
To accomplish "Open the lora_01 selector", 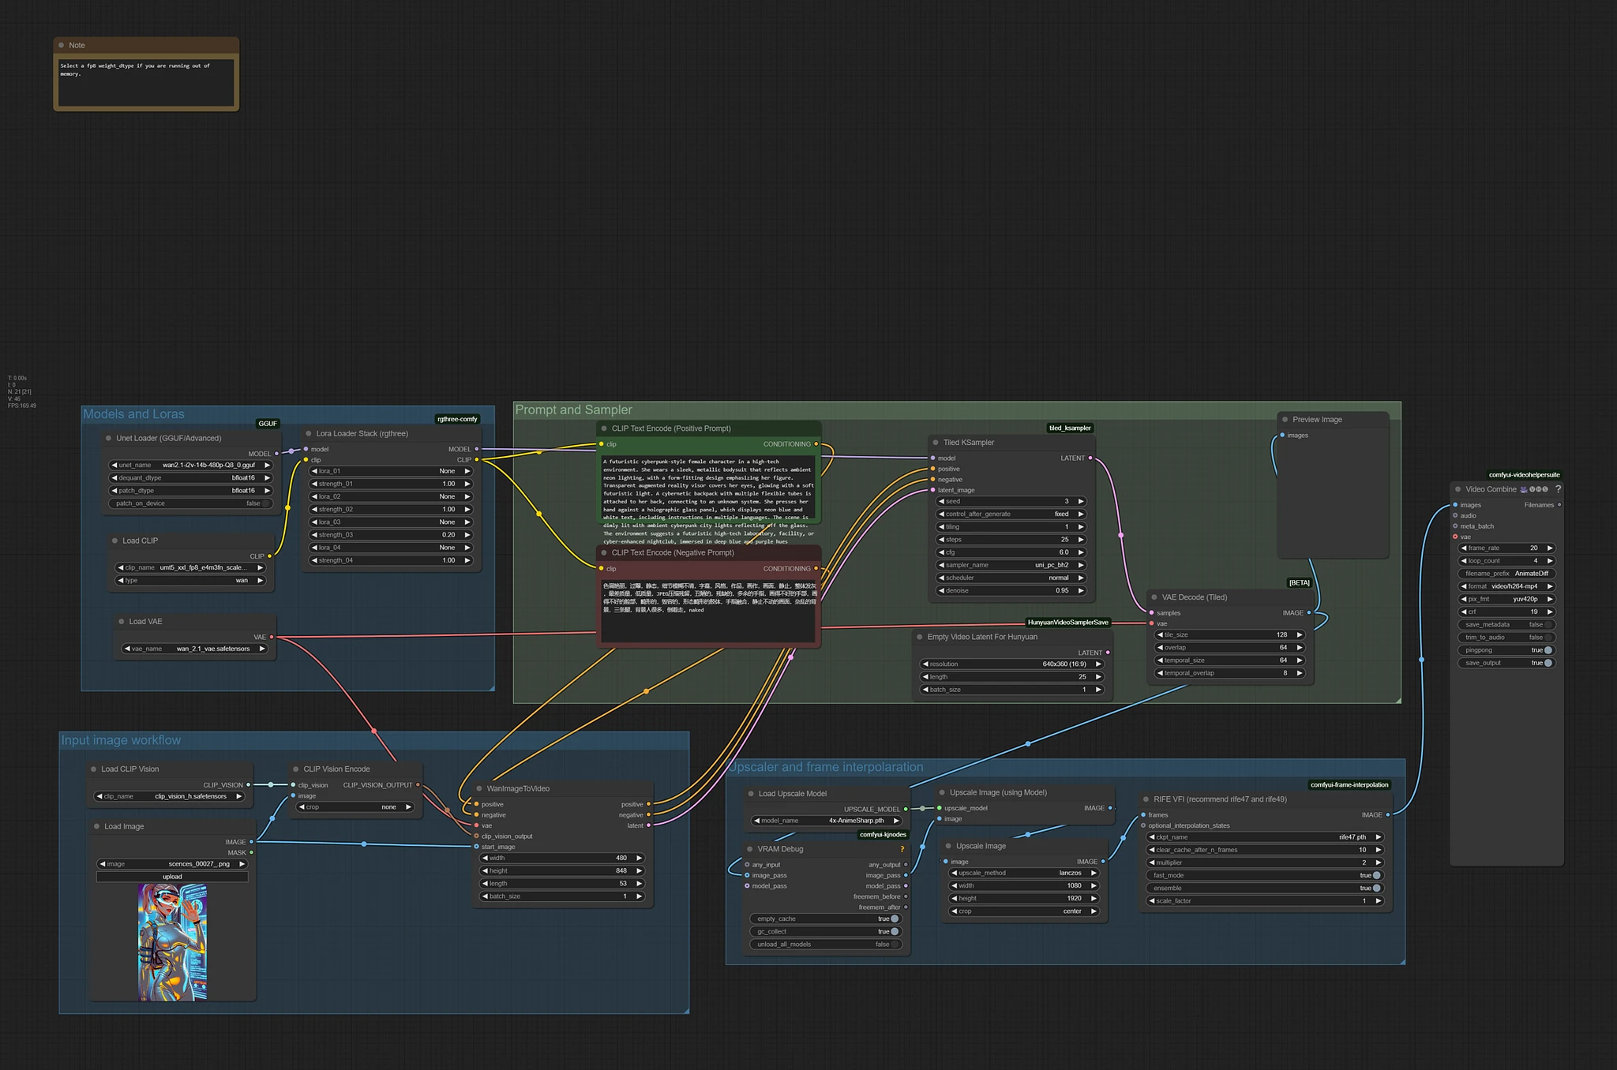I will pyautogui.click(x=391, y=471).
